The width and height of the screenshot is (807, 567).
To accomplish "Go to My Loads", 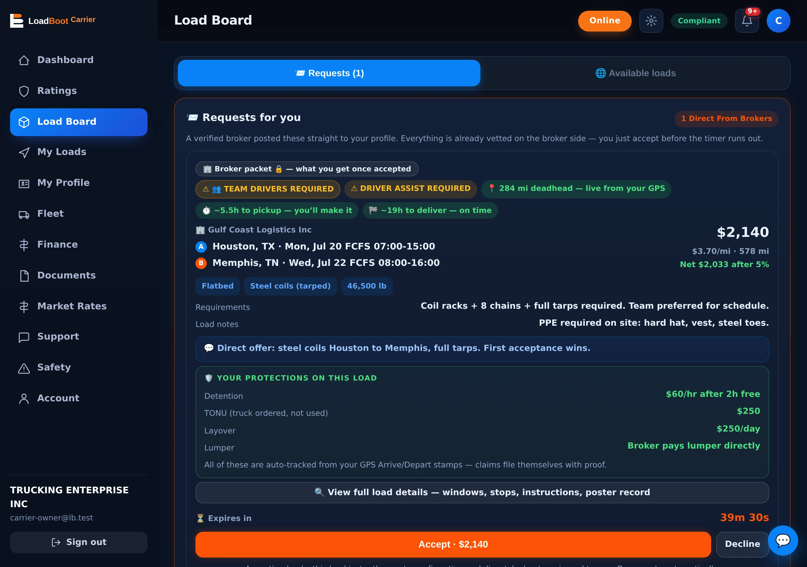I will tap(79, 152).
